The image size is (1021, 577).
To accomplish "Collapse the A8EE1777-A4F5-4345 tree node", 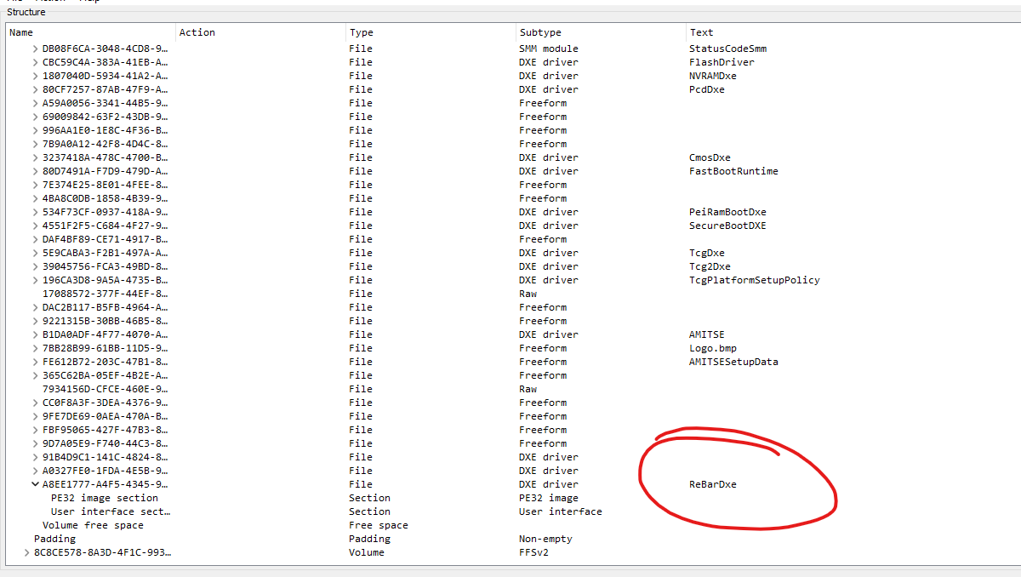I will (x=35, y=484).
